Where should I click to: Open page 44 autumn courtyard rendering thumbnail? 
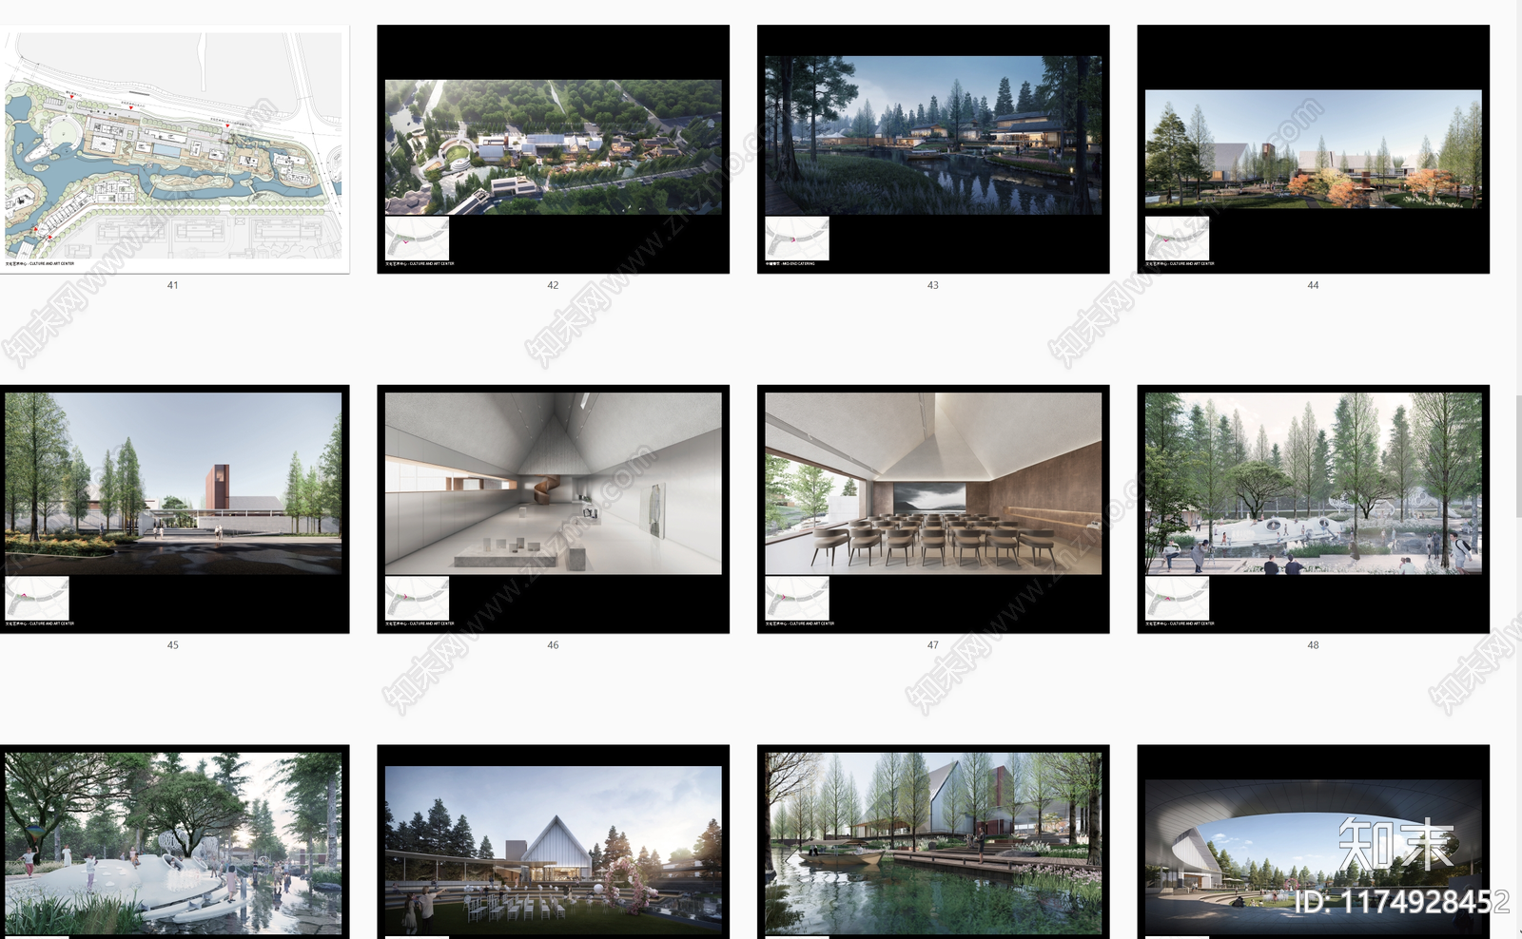(1313, 149)
